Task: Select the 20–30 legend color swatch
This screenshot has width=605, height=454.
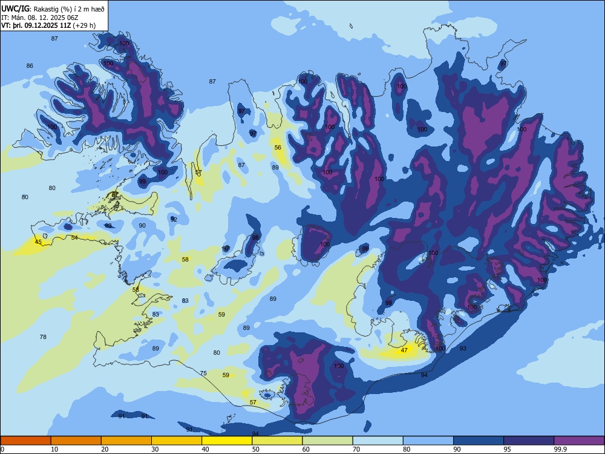Action: tap(126, 441)
